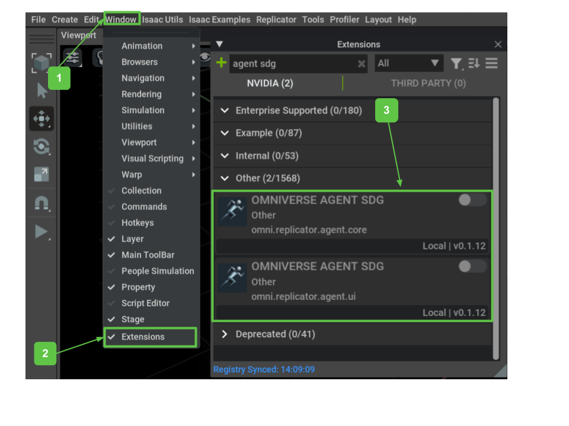Toggle the Property window entry
Image resolution: width=569 pixels, height=426 pixels.
(152, 287)
